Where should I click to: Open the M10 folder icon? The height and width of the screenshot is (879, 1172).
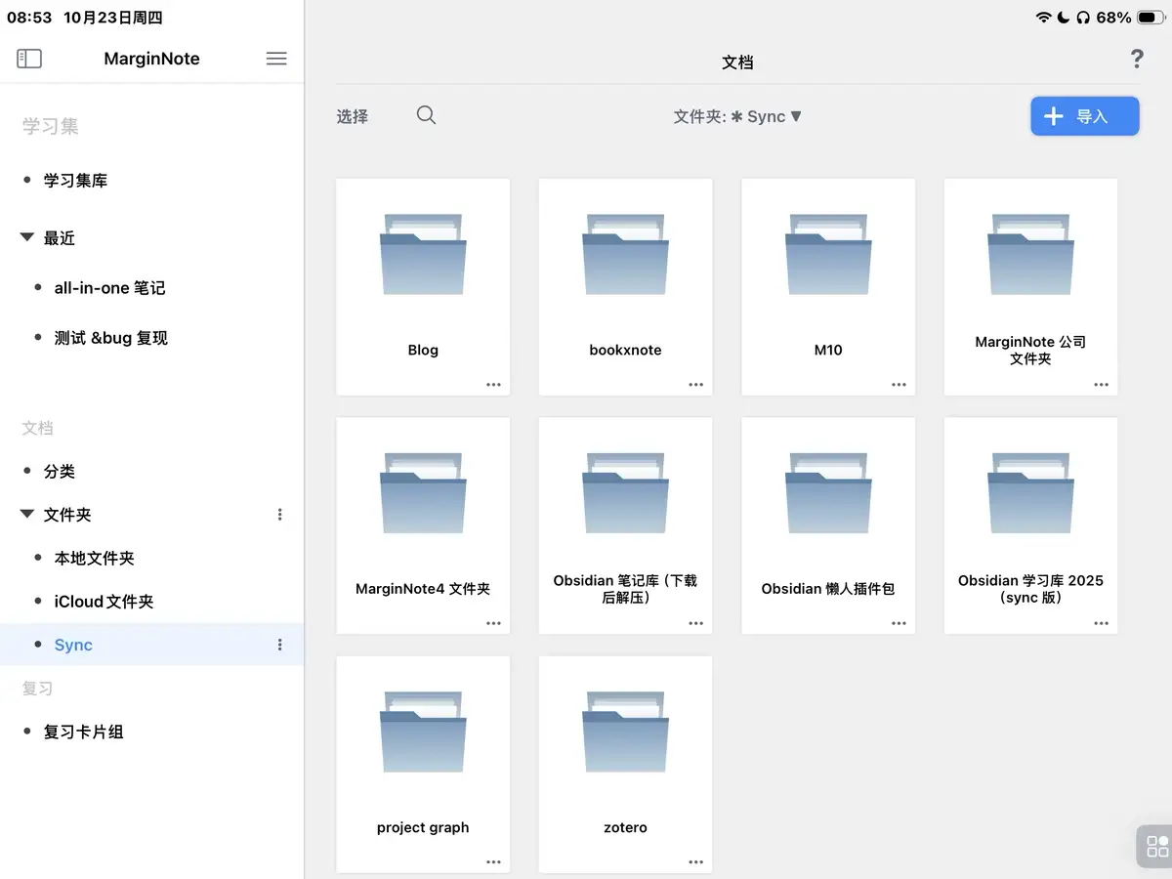828,254
